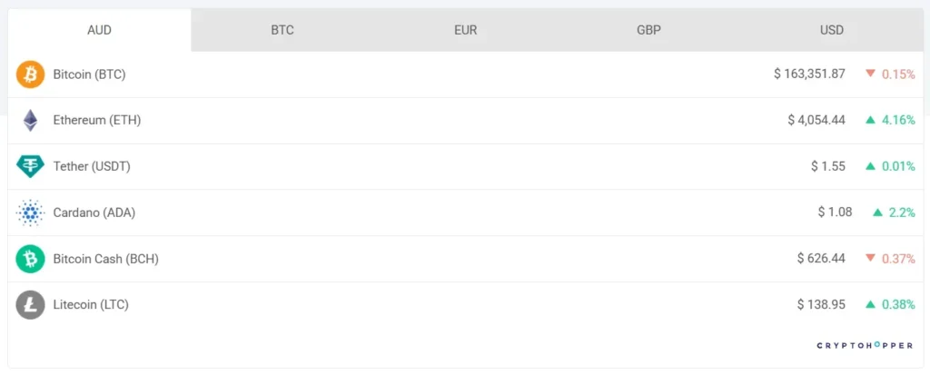Click the green Bitcoin Cash icon
This screenshot has width=930, height=375.
pyautogui.click(x=30, y=259)
